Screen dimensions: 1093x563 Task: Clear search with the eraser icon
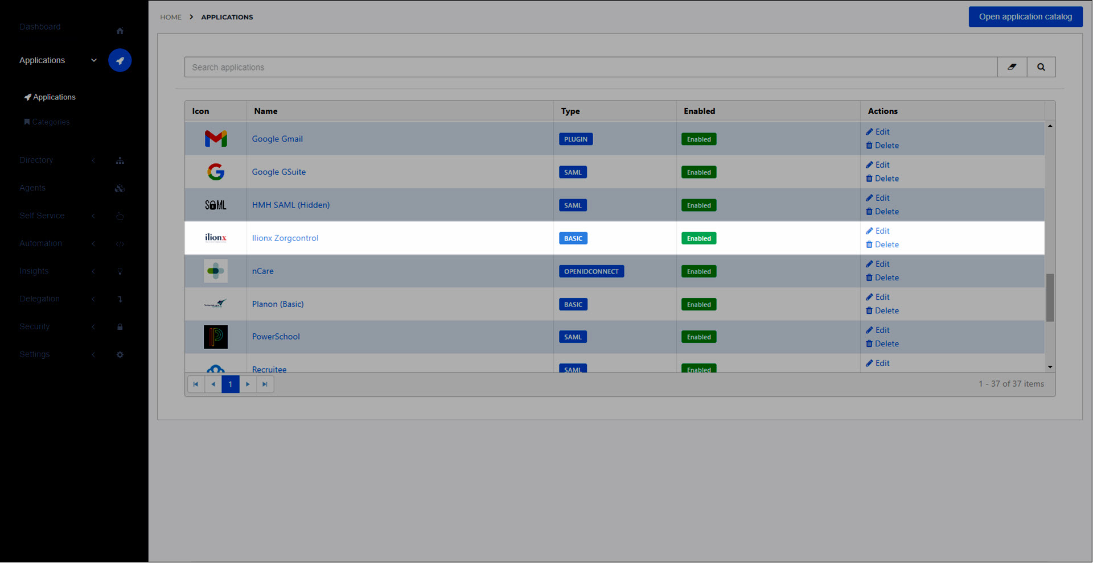[1012, 67]
